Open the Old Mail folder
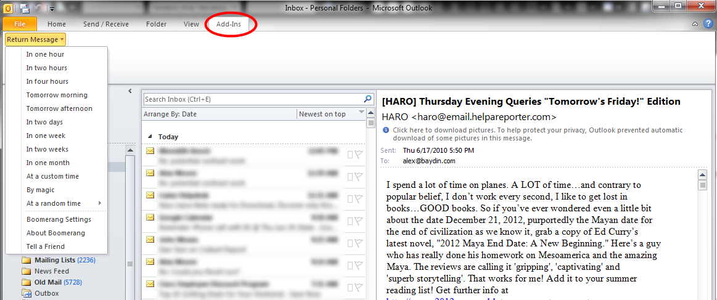Viewport: 717px width, 300px height. [x=52, y=282]
